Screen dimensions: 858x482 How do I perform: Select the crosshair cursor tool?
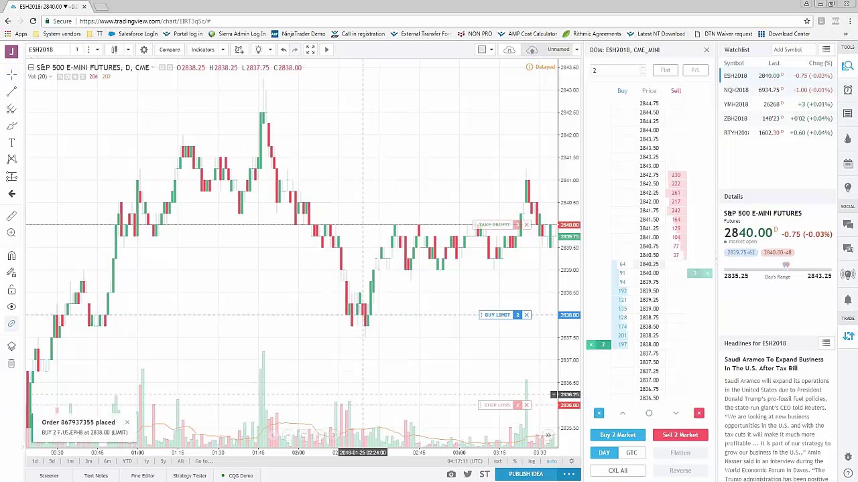11,74
